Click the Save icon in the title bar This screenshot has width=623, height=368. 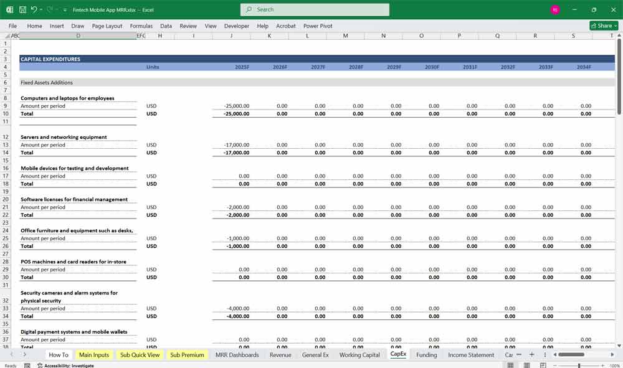pos(22,10)
